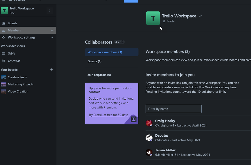Open the Video Creation board
The image size is (251, 165).
[x=28, y=92]
